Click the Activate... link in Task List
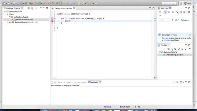 [185, 20]
